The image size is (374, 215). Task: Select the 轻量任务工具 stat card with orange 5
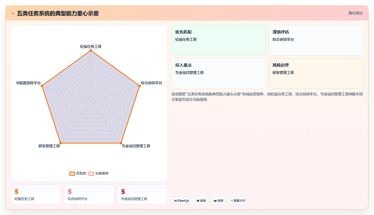(x=36, y=194)
